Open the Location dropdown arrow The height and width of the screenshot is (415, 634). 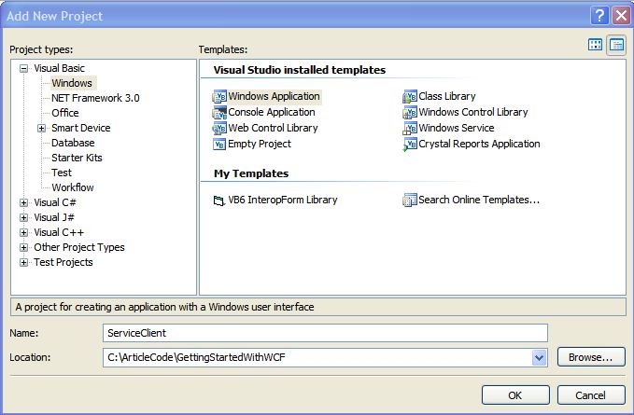[x=539, y=358]
